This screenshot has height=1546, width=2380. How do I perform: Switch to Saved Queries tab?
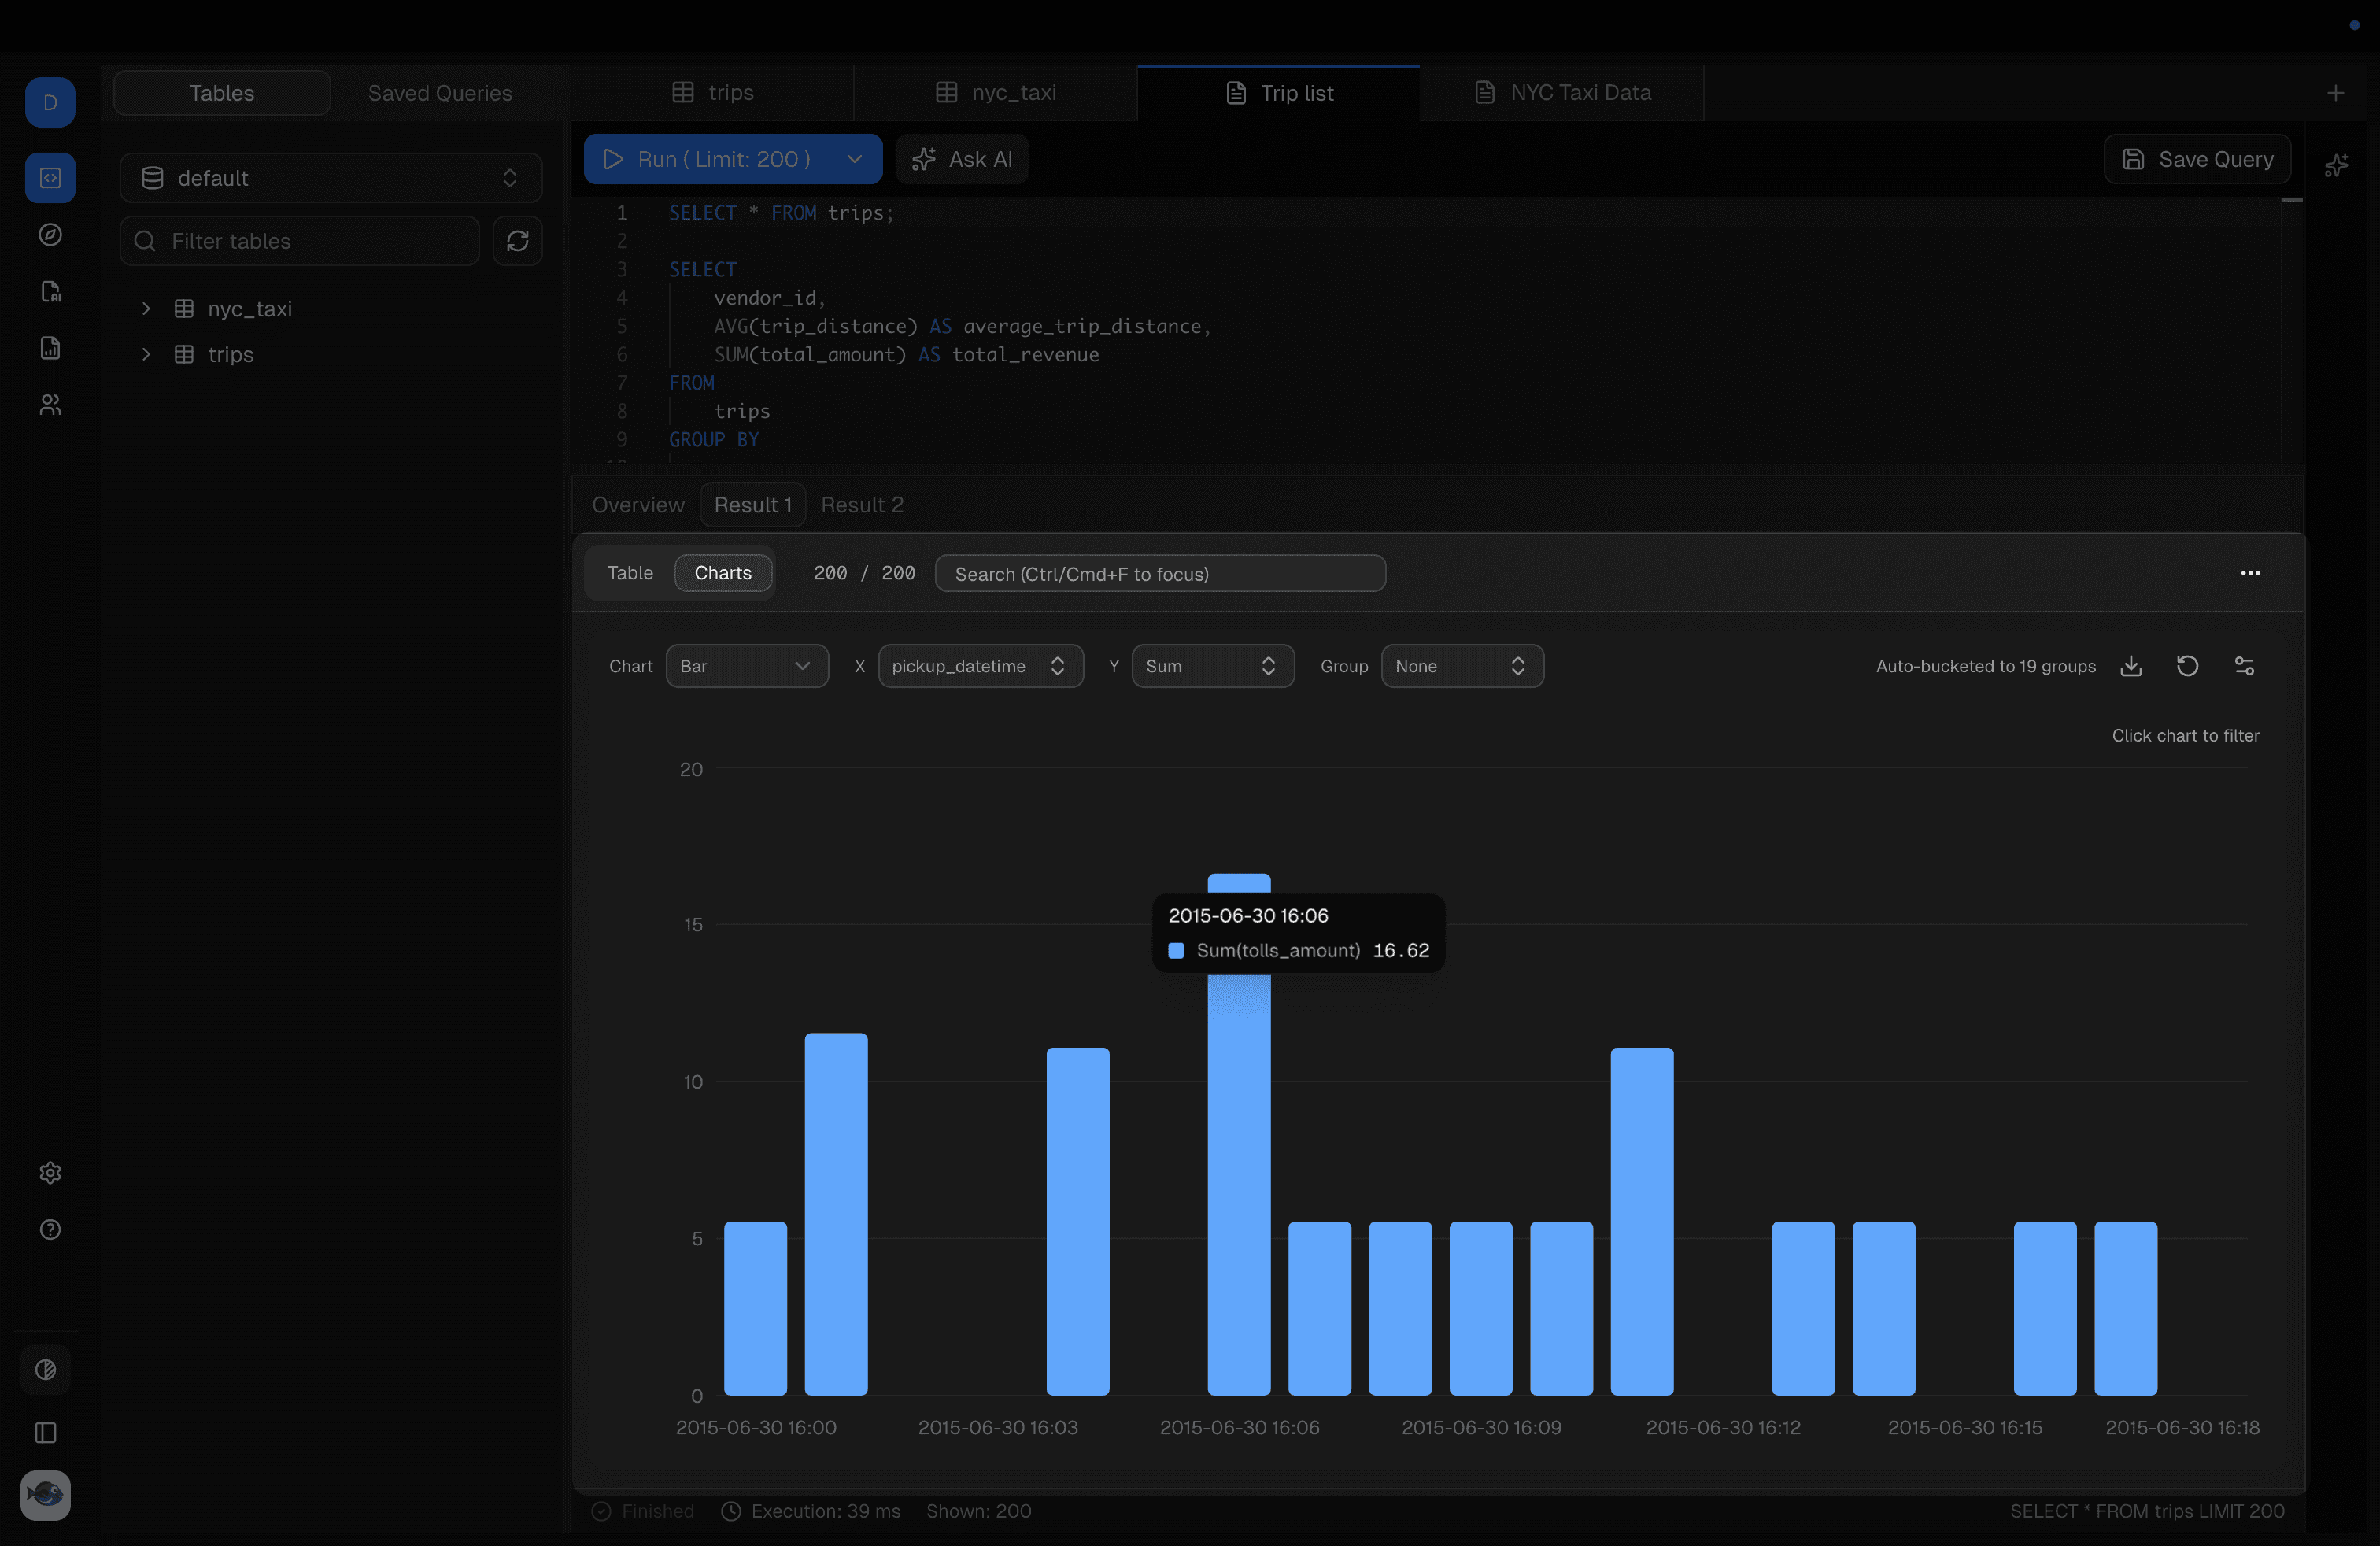coord(440,93)
